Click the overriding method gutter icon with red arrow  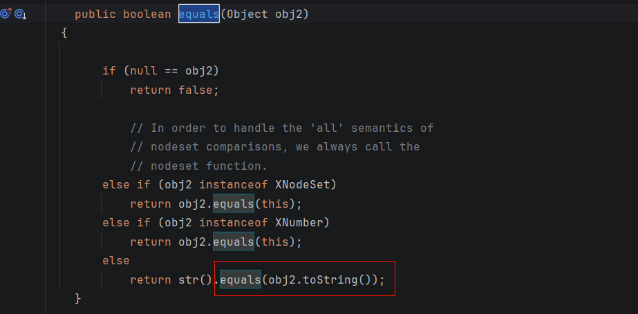pos(6,14)
